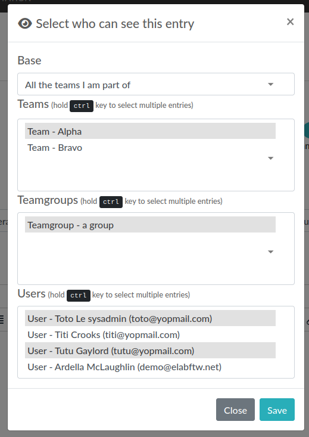
Task: Select user Tutu Gaylord
Action: coord(150,351)
